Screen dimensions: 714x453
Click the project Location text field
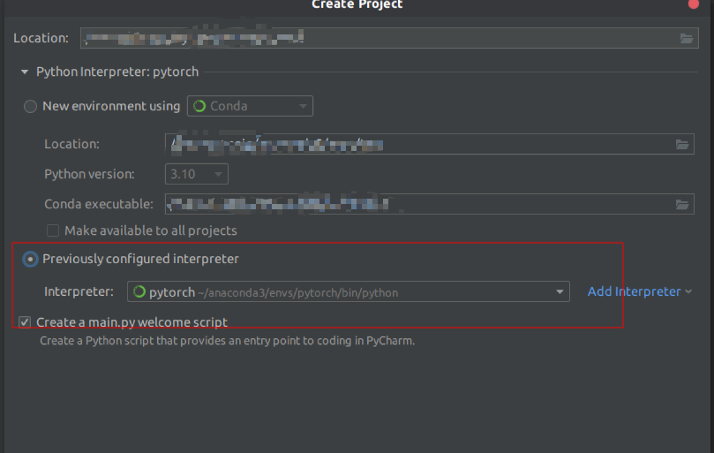[x=380, y=38]
